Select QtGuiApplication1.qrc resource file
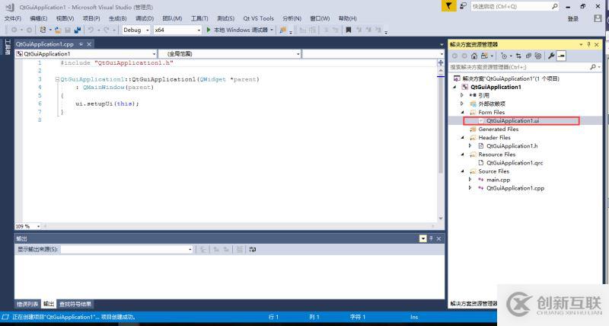This screenshot has height=326, width=609. [515, 163]
